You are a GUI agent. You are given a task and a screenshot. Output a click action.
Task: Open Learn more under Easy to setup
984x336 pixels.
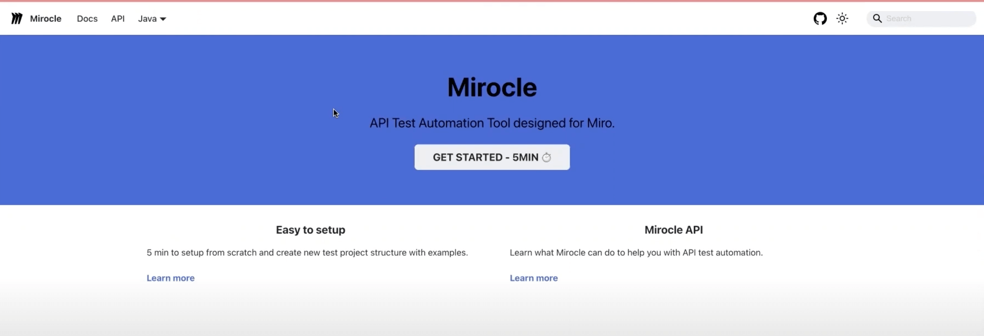pos(170,278)
